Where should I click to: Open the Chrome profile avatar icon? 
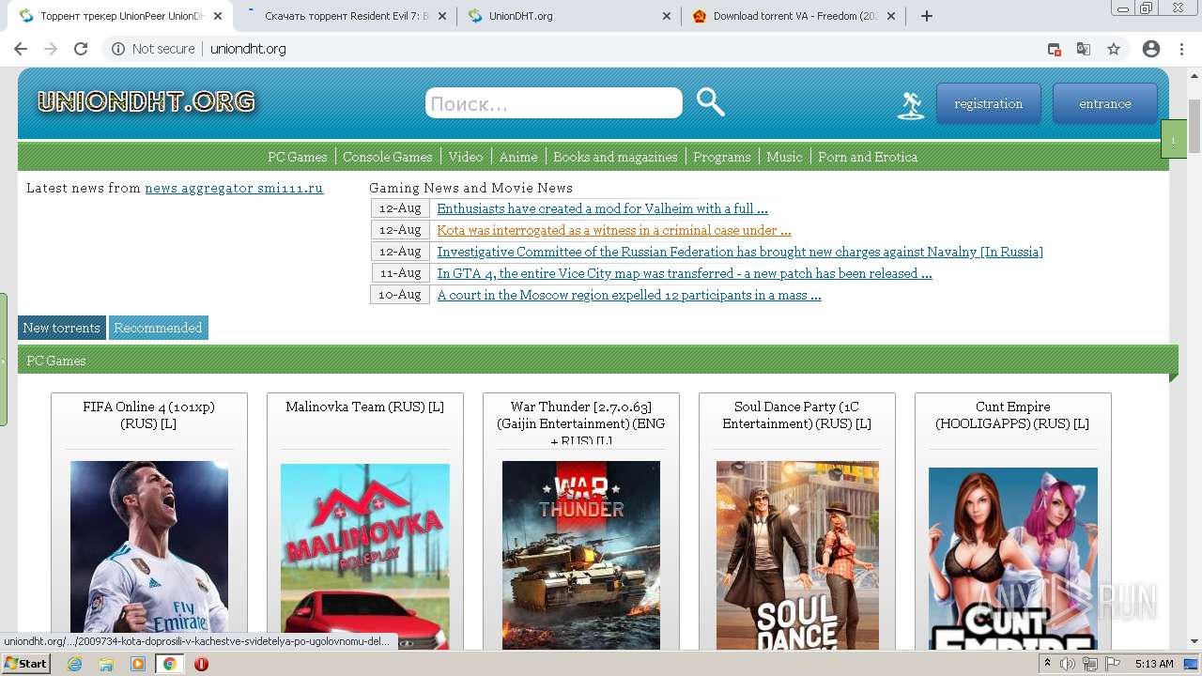point(1151,49)
